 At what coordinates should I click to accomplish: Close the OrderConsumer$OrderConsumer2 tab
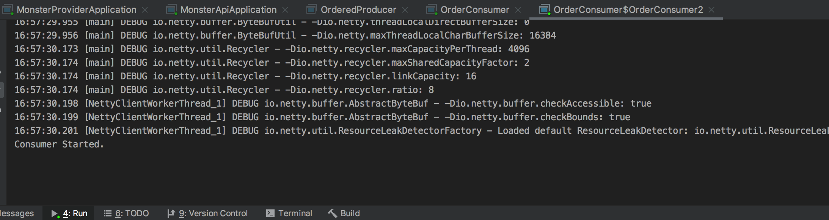[711, 10]
